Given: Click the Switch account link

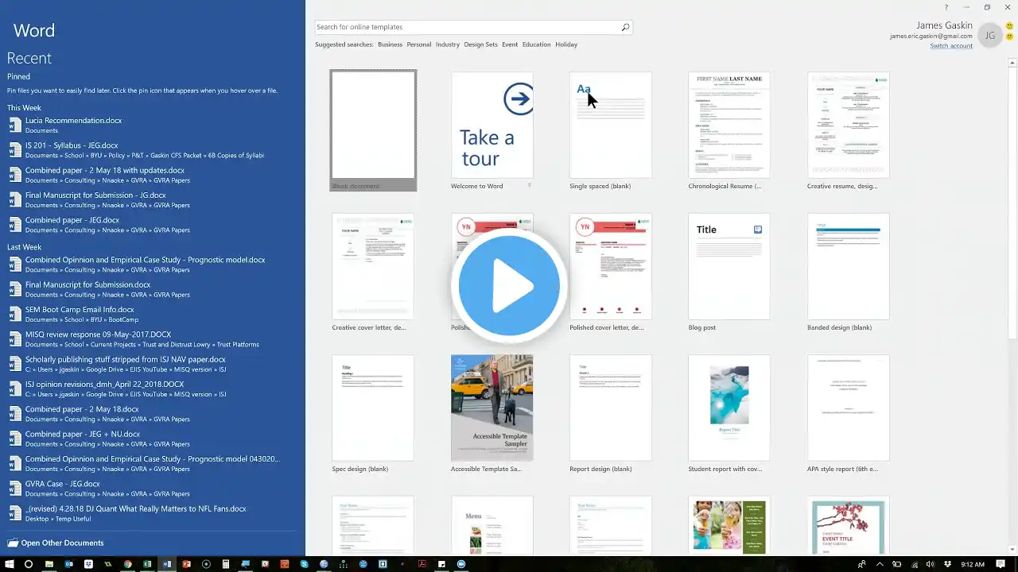Looking at the screenshot, I should point(951,46).
